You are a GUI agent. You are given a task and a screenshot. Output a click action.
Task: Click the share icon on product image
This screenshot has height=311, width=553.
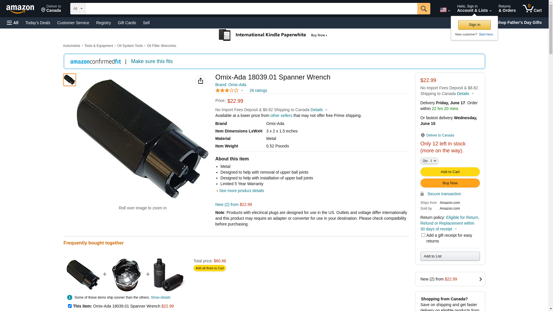tap(201, 81)
